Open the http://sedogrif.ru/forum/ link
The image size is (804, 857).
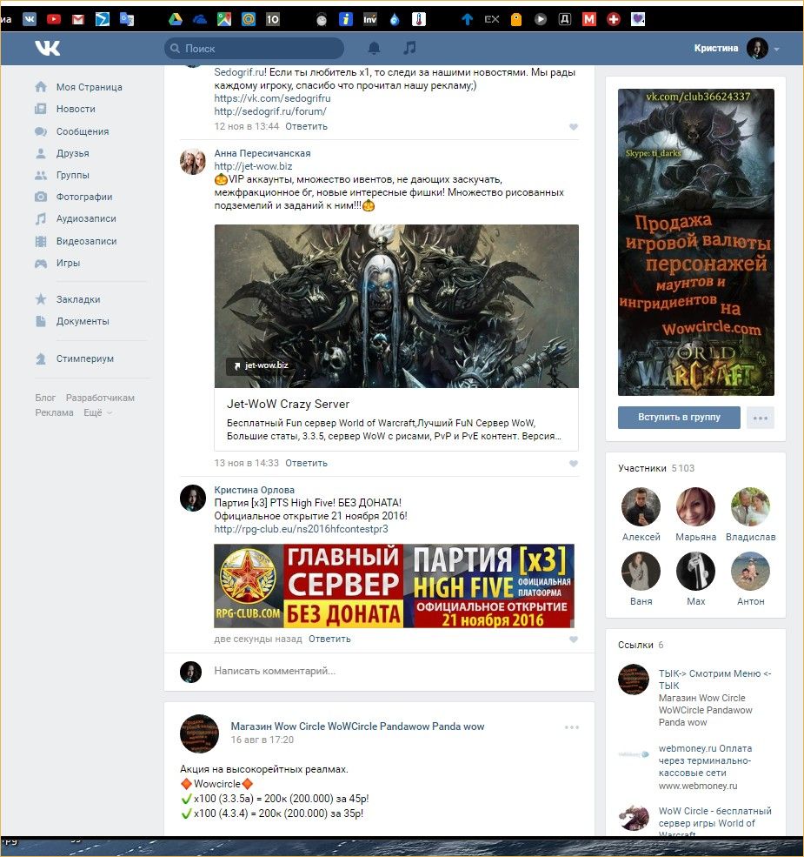click(x=270, y=111)
